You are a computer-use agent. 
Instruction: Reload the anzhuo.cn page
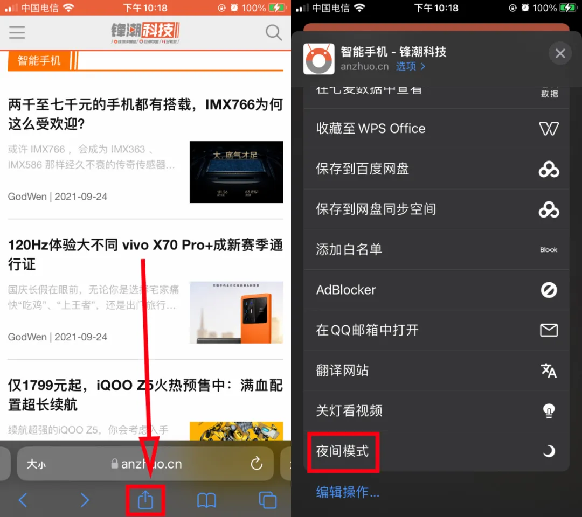coord(257,464)
